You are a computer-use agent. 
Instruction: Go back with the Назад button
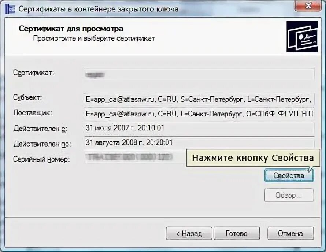coord(189,233)
